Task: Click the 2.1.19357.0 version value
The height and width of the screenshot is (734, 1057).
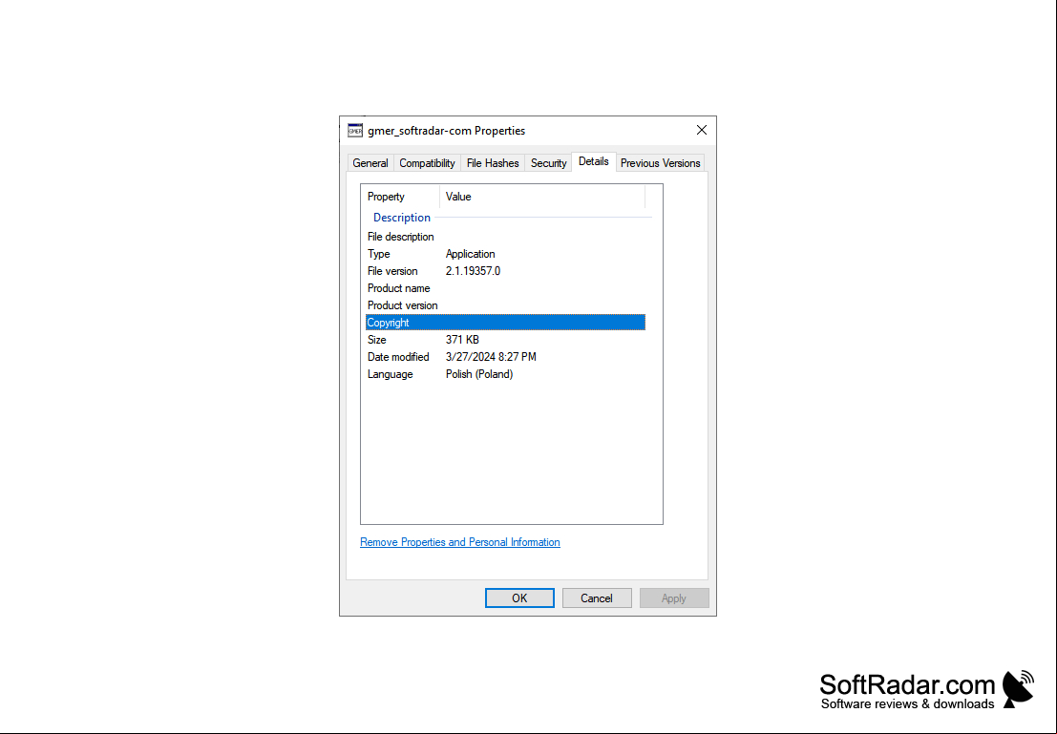Action: click(473, 271)
